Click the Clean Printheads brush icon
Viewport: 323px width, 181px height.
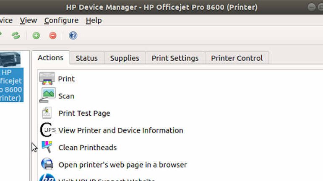tap(47, 147)
